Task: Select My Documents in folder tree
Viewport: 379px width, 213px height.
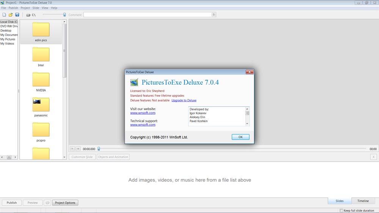Action: click(x=9, y=35)
